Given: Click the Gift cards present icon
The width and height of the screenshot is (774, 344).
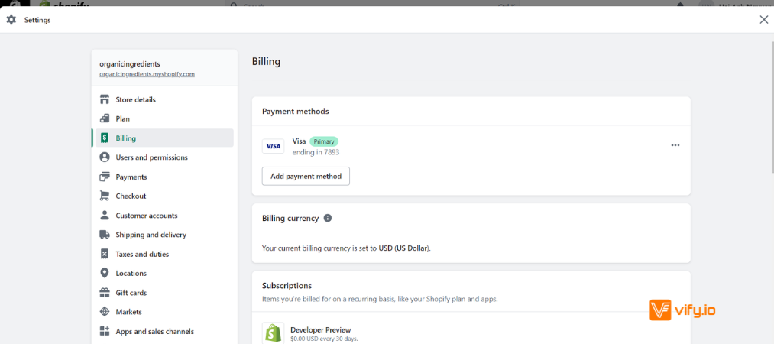Looking at the screenshot, I should click(x=105, y=293).
